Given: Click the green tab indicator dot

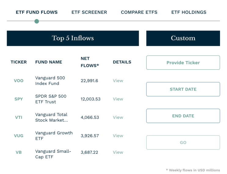Looking at the screenshot, I should [37, 21].
